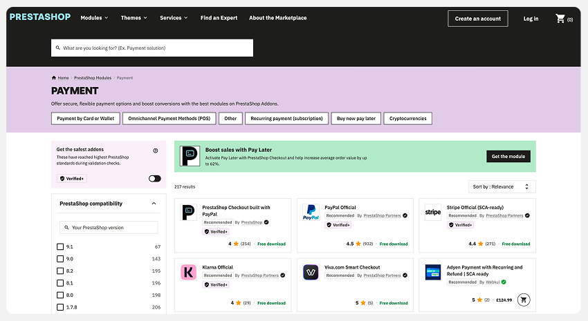Click the PayPal Official logo

click(x=311, y=212)
